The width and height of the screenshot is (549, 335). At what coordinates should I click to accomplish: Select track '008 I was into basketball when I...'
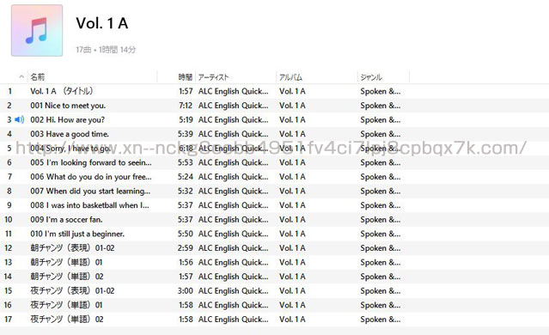89,205
